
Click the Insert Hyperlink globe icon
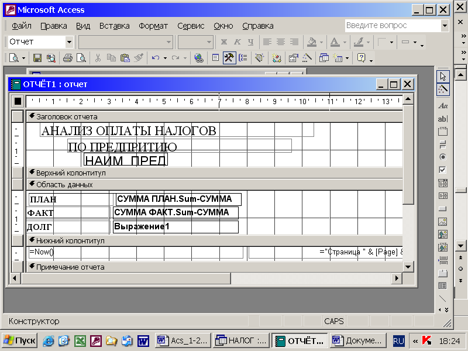(198, 58)
